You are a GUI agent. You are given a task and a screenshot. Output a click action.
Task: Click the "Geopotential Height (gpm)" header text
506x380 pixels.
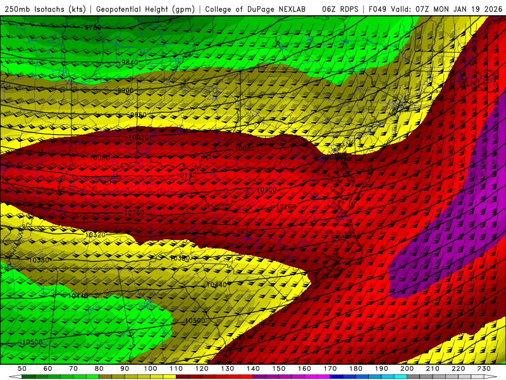click(145, 9)
